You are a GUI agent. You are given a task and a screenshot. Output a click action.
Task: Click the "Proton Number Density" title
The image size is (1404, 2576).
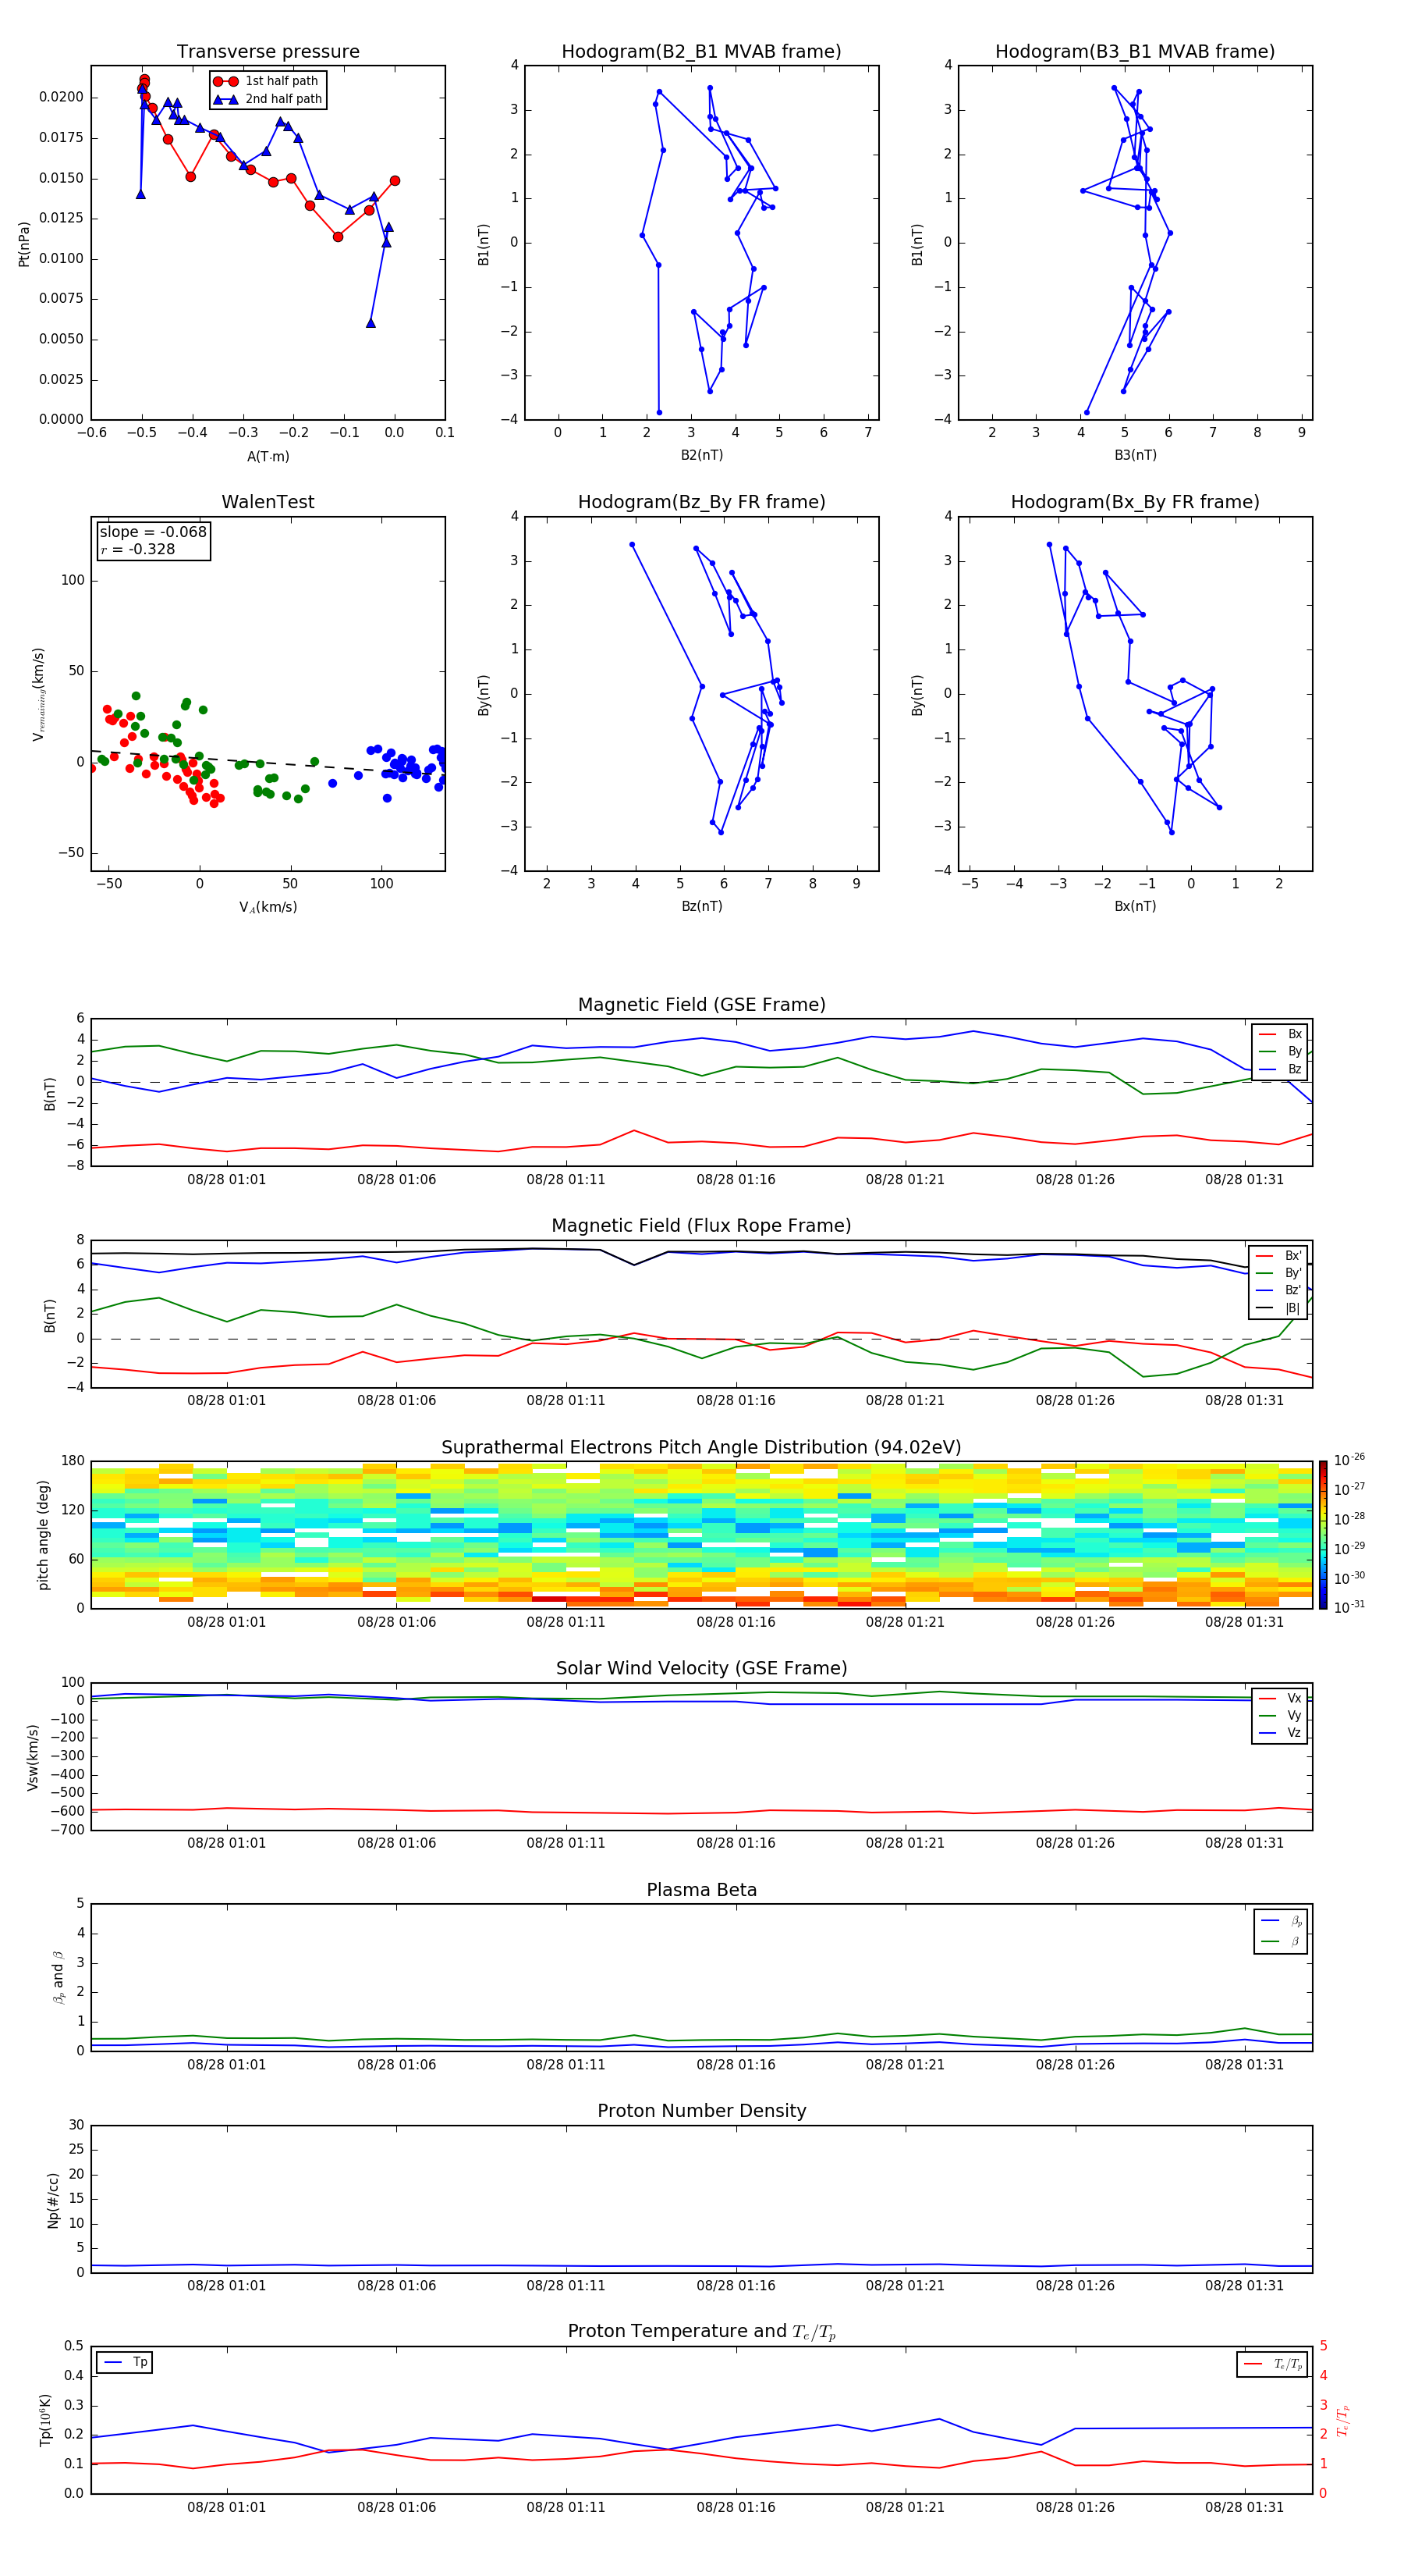[701, 2112]
